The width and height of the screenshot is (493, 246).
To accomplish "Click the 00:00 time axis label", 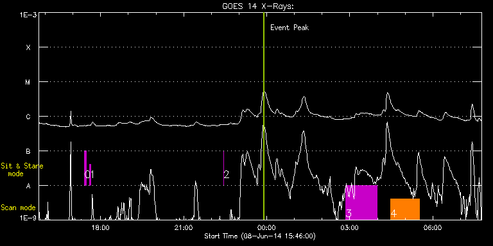I will [x=266, y=228].
